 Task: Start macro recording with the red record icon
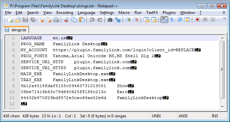click(x=197, y=20)
